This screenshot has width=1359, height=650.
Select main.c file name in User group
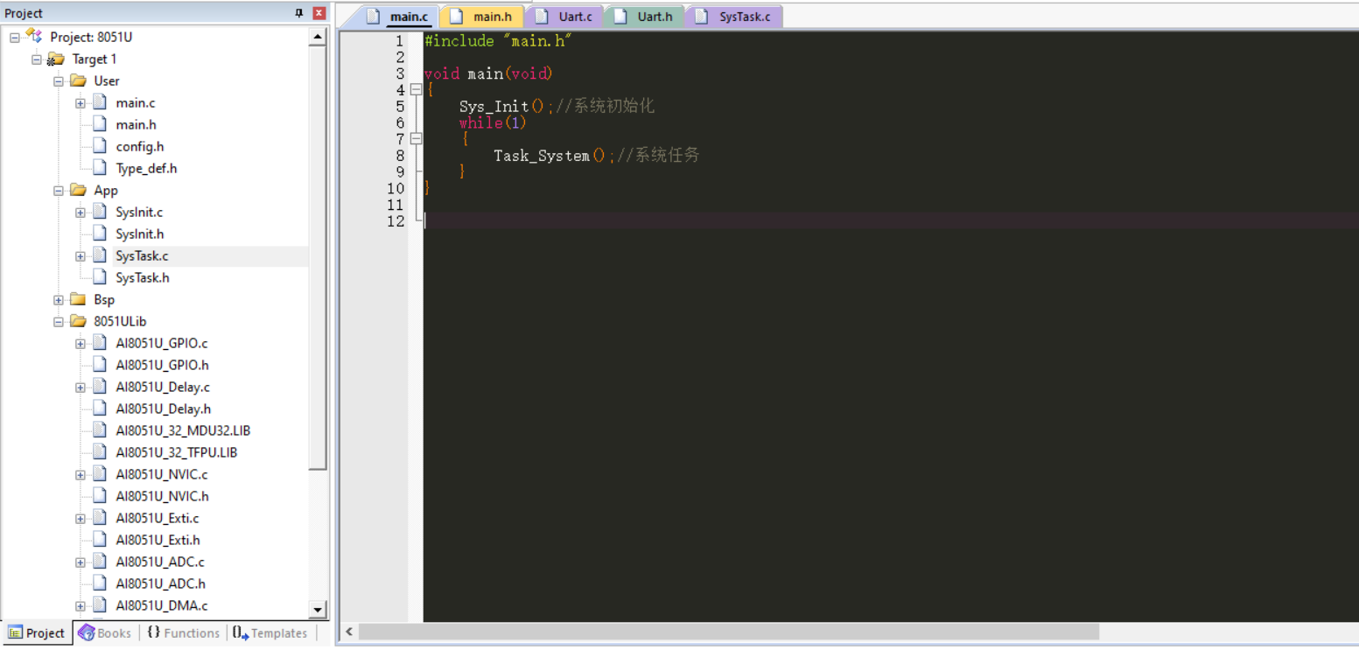point(136,102)
